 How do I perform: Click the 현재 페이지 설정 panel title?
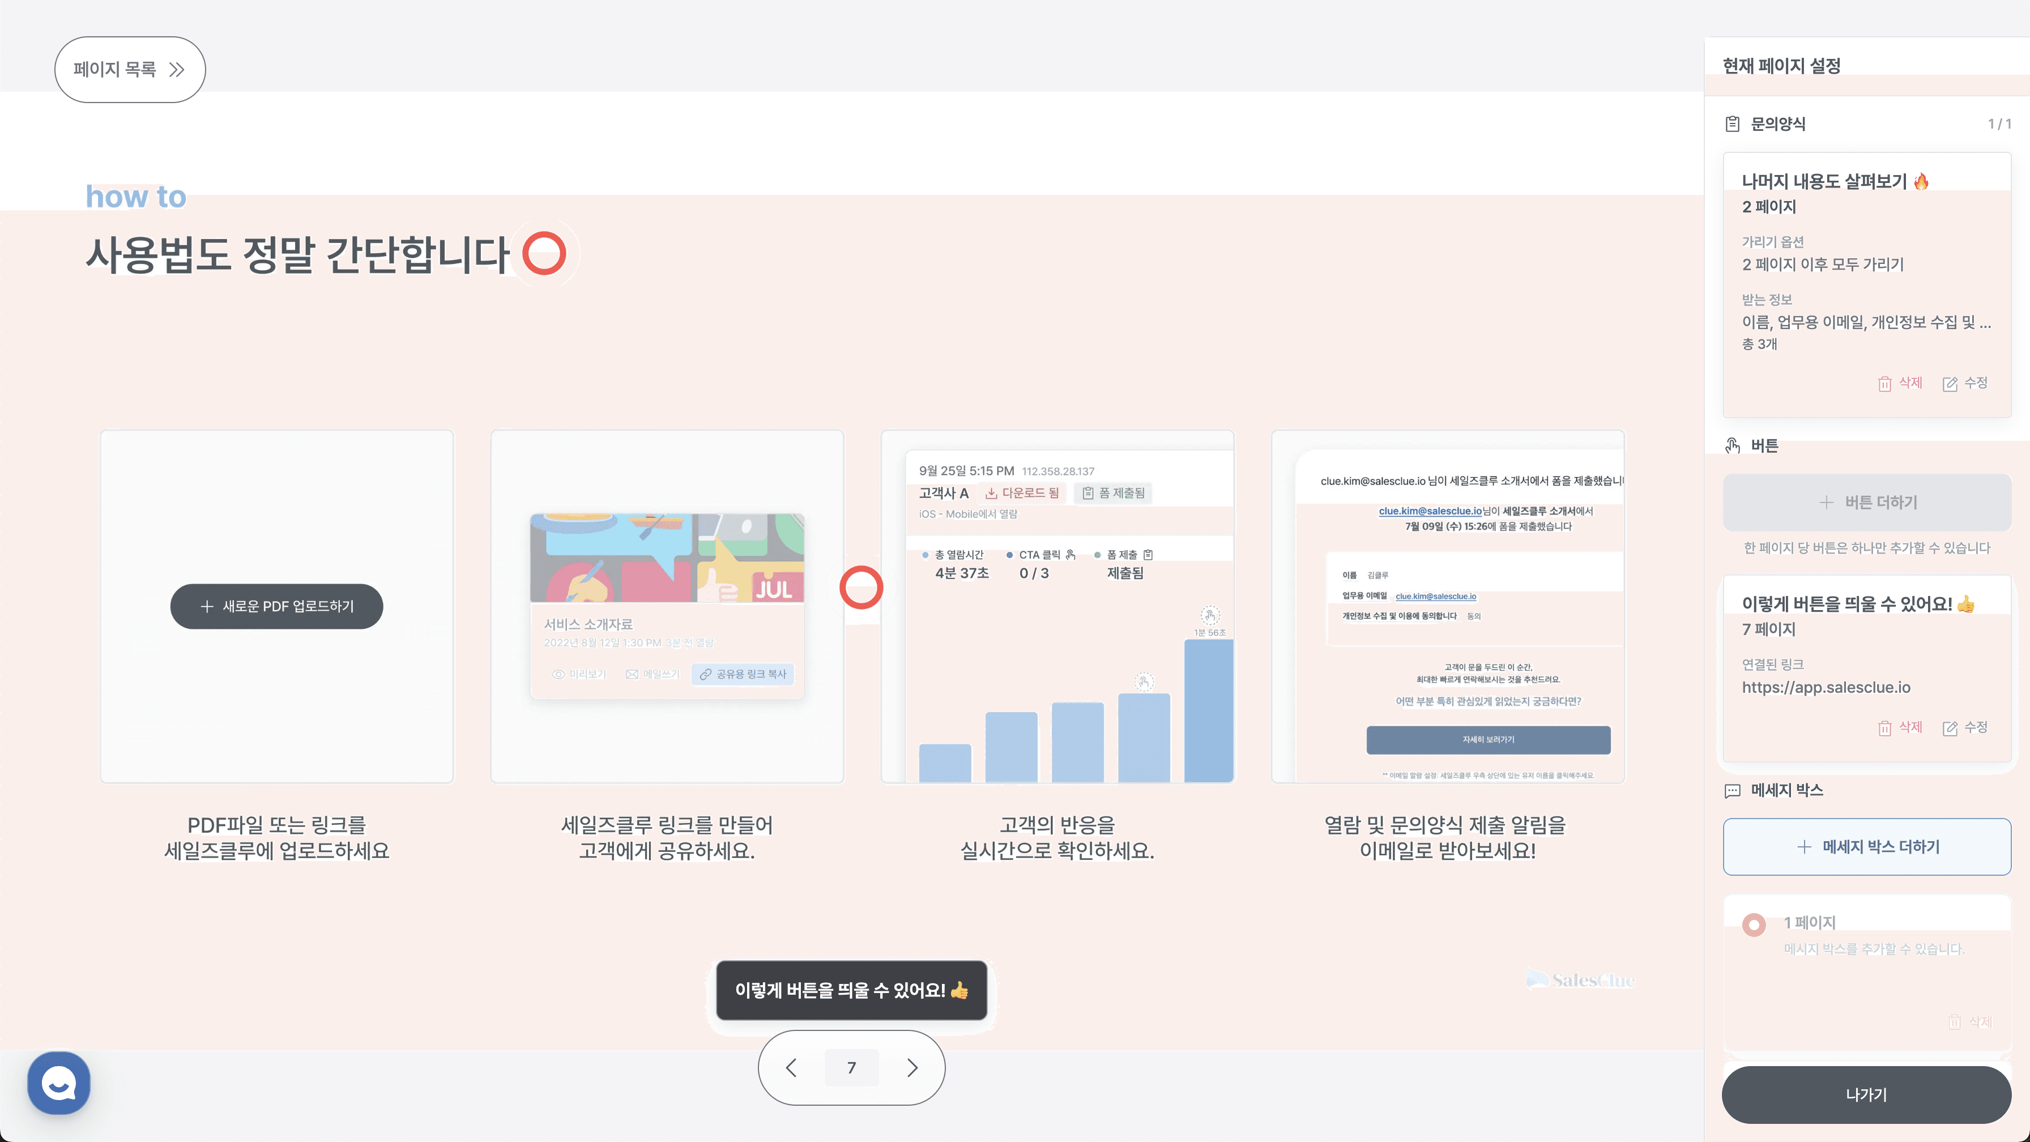pos(1781,65)
